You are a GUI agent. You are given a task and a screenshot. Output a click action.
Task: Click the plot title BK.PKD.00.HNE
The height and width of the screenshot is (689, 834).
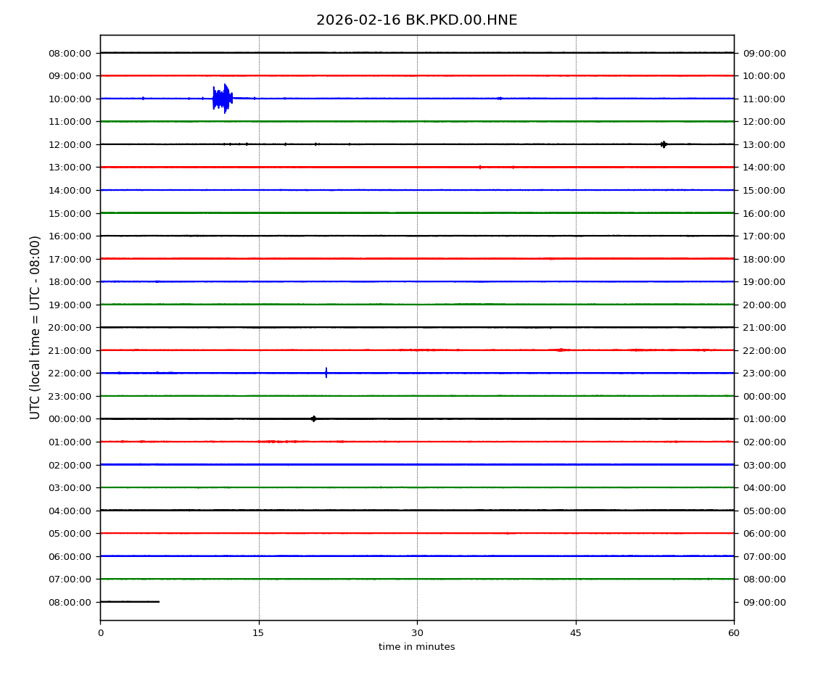tap(416, 20)
